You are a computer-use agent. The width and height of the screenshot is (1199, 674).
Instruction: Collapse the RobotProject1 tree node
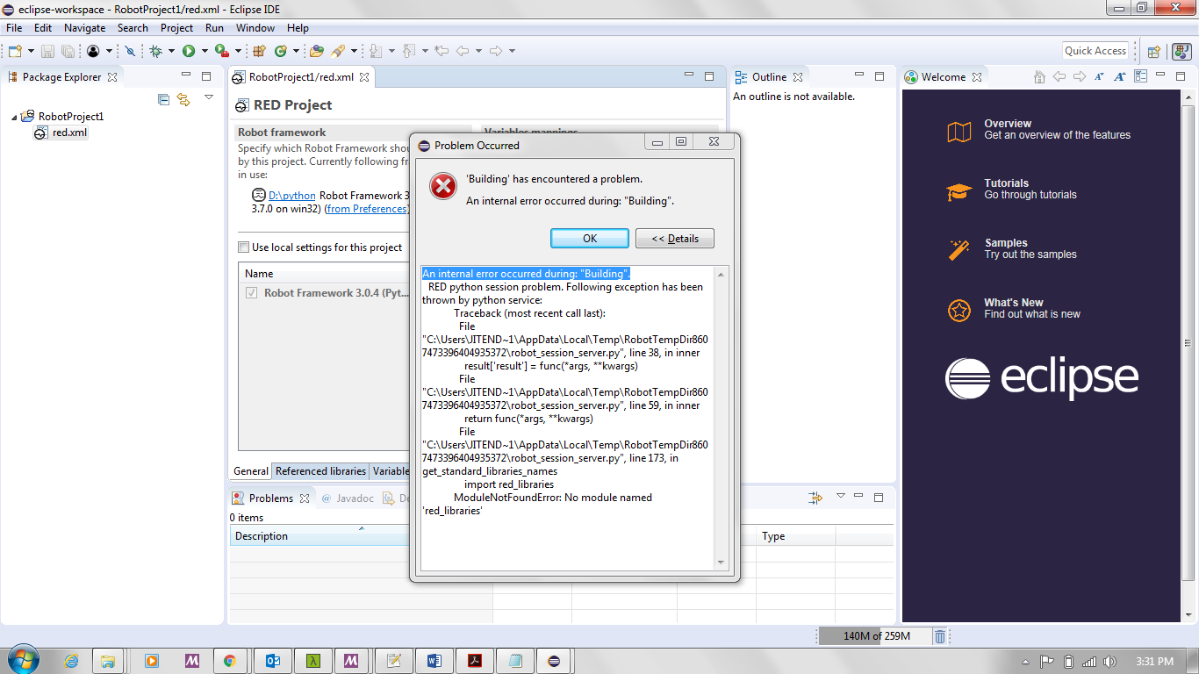pyautogui.click(x=12, y=116)
